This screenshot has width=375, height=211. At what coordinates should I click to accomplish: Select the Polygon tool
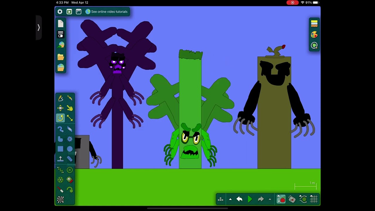pyautogui.click(x=60, y=139)
